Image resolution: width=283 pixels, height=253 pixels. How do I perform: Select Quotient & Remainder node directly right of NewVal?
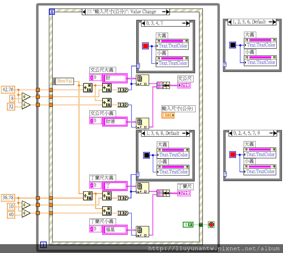88,88
